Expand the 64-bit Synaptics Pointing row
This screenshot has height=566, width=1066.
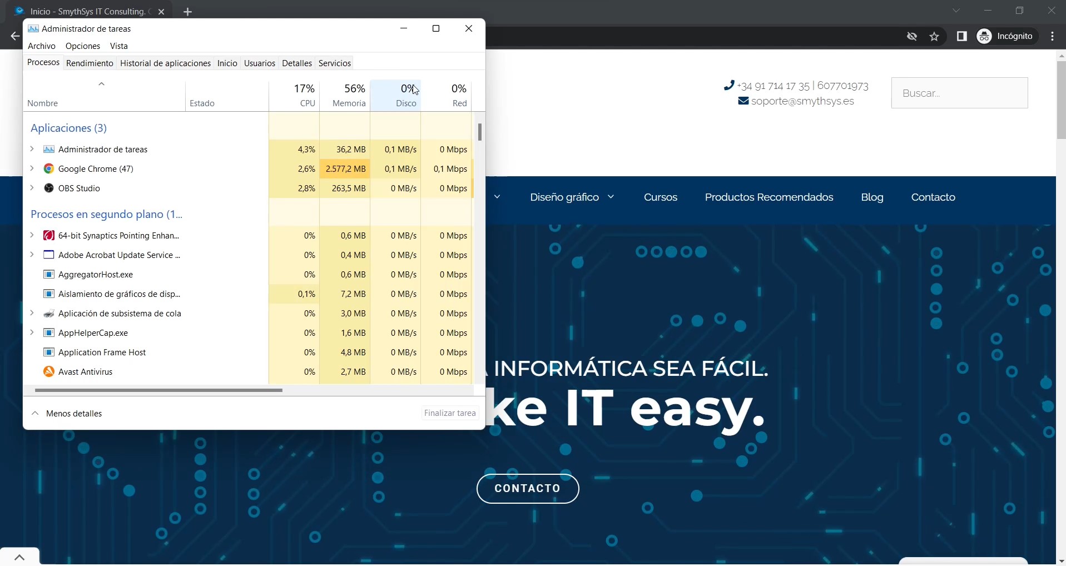click(32, 235)
